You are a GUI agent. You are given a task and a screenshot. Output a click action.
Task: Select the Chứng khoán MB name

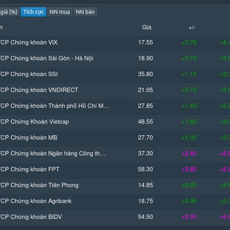coord(34,138)
